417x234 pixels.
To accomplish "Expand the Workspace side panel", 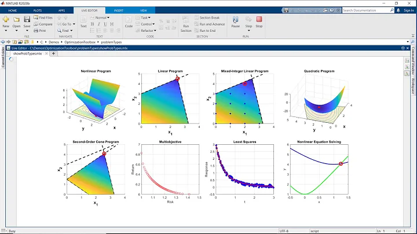I will click(x=413, y=86).
